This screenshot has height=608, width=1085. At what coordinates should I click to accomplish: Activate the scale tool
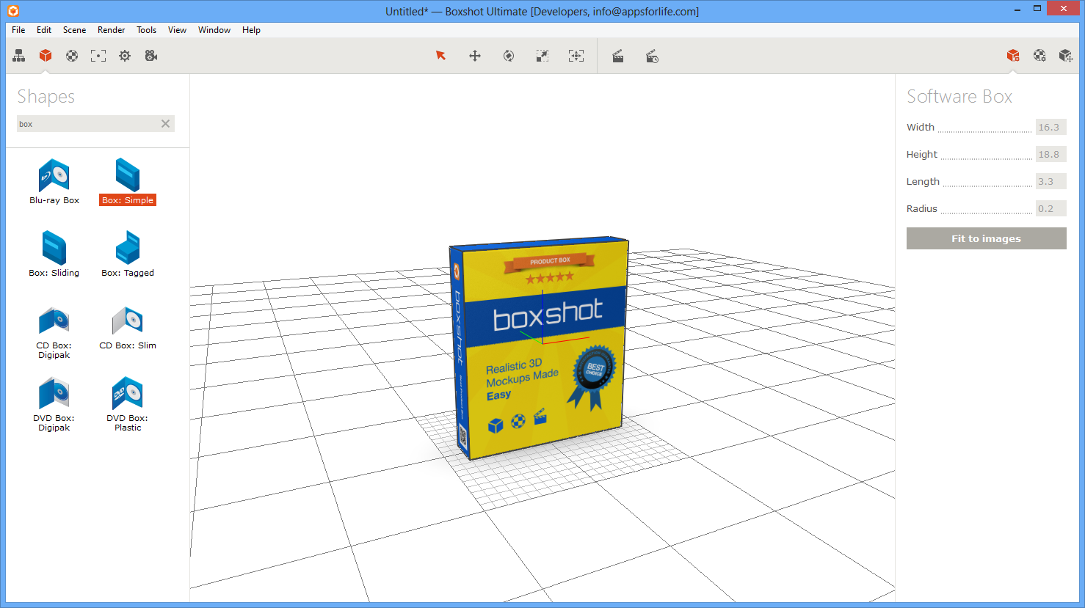point(542,56)
